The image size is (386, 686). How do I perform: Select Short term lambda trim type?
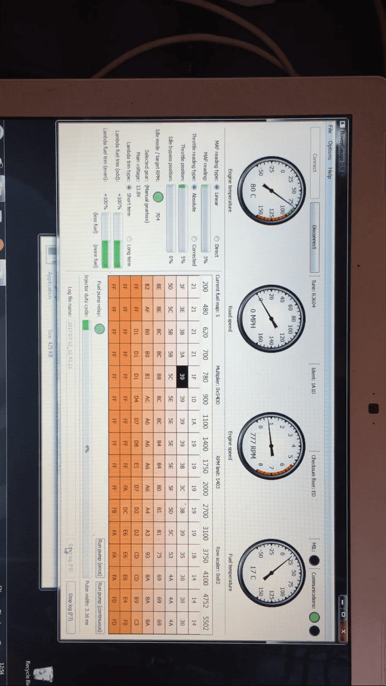pos(129,187)
